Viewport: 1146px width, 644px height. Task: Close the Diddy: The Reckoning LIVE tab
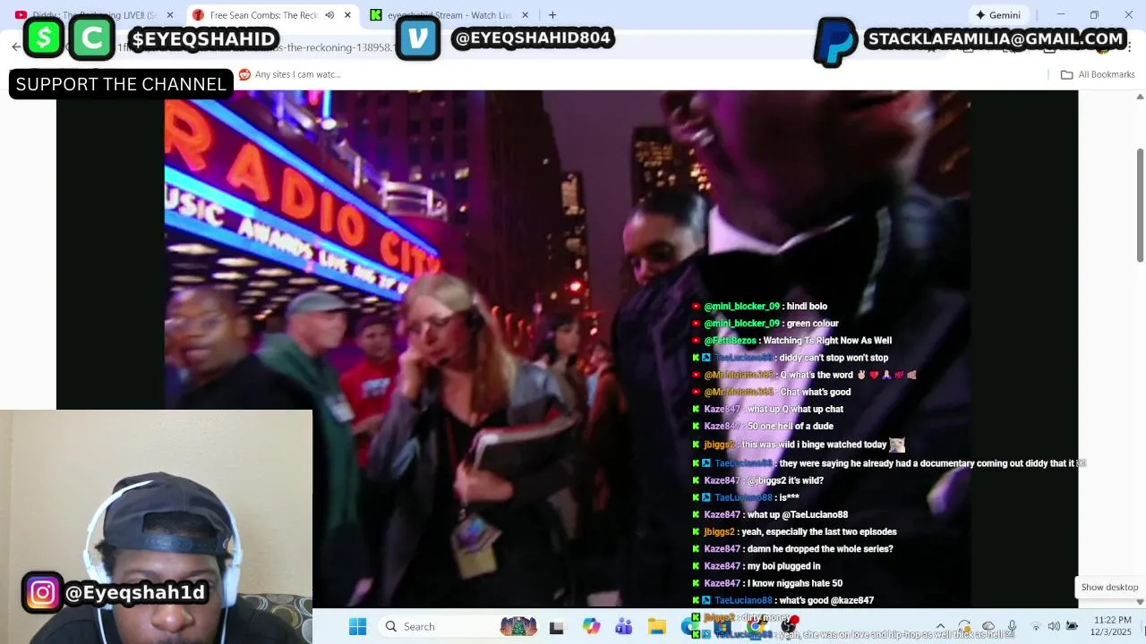(170, 15)
